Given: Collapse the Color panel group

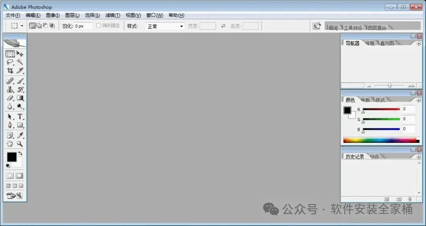Looking at the screenshot, I should coord(413,93).
